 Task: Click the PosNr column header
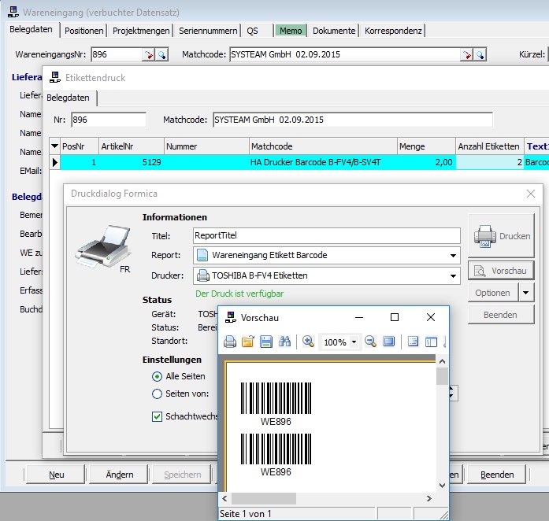pyautogui.click(x=80, y=146)
